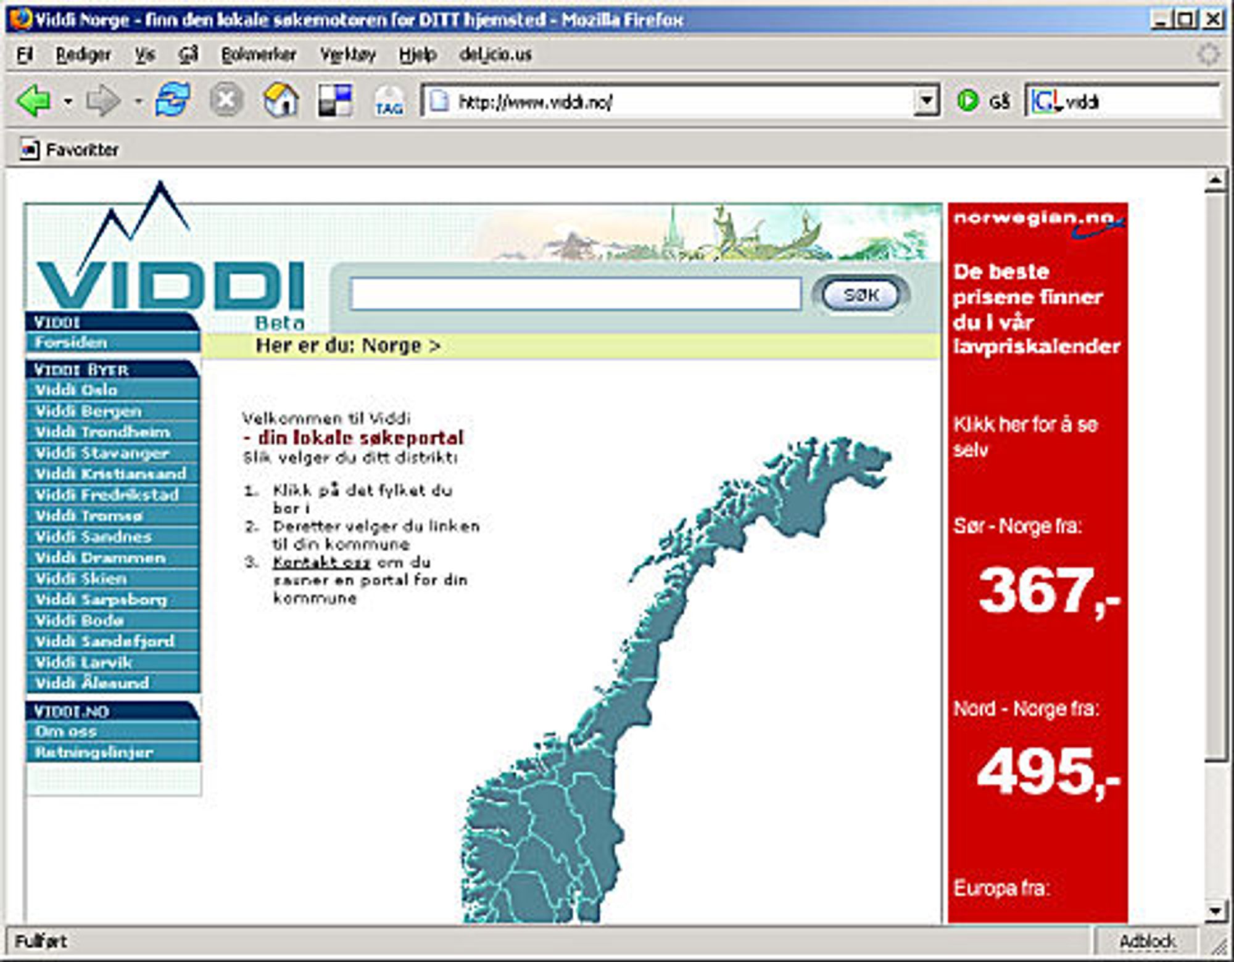Screen dimensions: 1234x962
Task: Open the Bokmerker menu
Action: [x=259, y=55]
